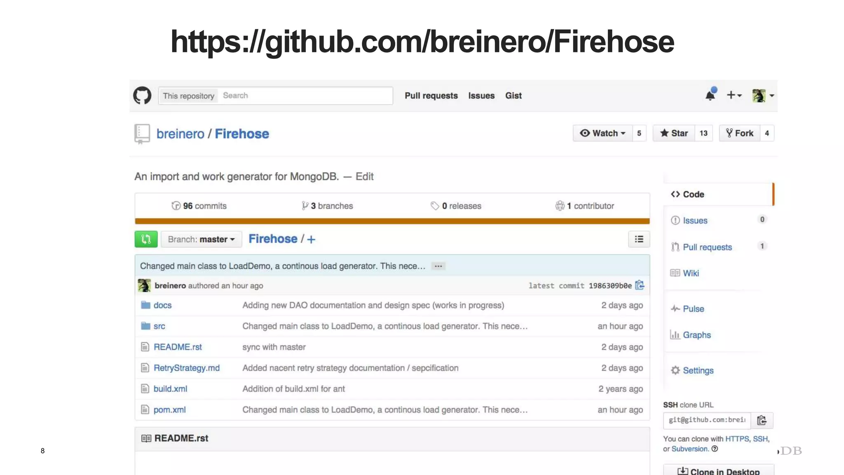Screen dimensions: 844x475
Task: Open the plus create-new dropdown
Action: [x=734, y=95]
